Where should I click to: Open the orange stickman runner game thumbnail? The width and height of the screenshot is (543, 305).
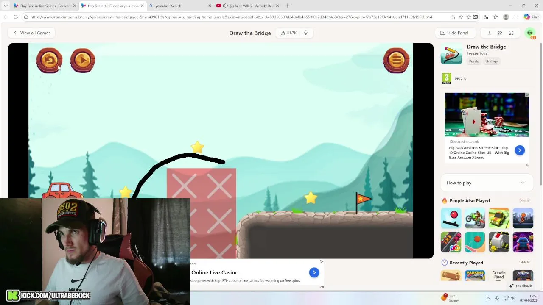pyautogui.click(x=523, y=218)
